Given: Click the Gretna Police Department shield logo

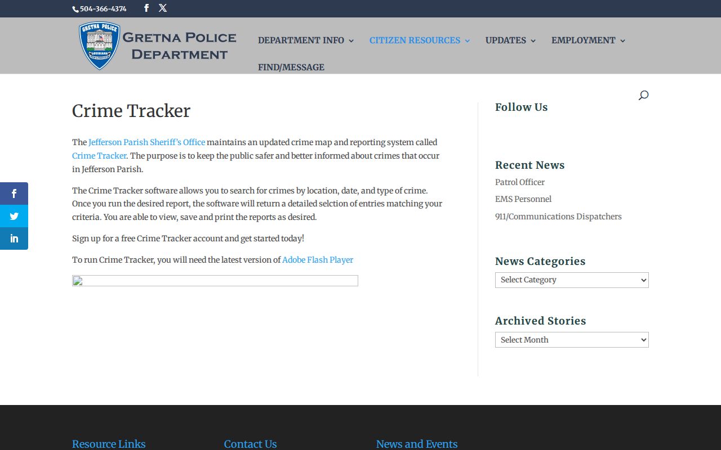Looking at the screenshot, I should [x=100, y=46].
